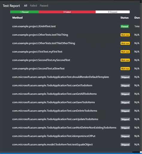The height and width of the screenshot is (154, 142).
Task: Switch to the All filter tab
Action: coord(25,6)
